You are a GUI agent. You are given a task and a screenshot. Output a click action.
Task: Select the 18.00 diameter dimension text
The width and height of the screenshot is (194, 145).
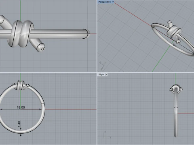(x=21, y=108)
